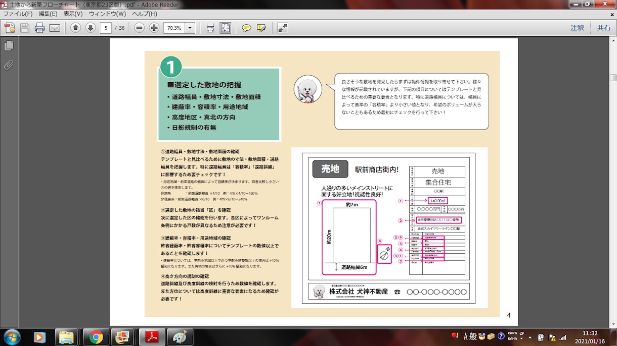Open Windows Explorer from the taskbar
Image resolution: width=617 pixels, height=346 pixels.
(x=67, y=337)
